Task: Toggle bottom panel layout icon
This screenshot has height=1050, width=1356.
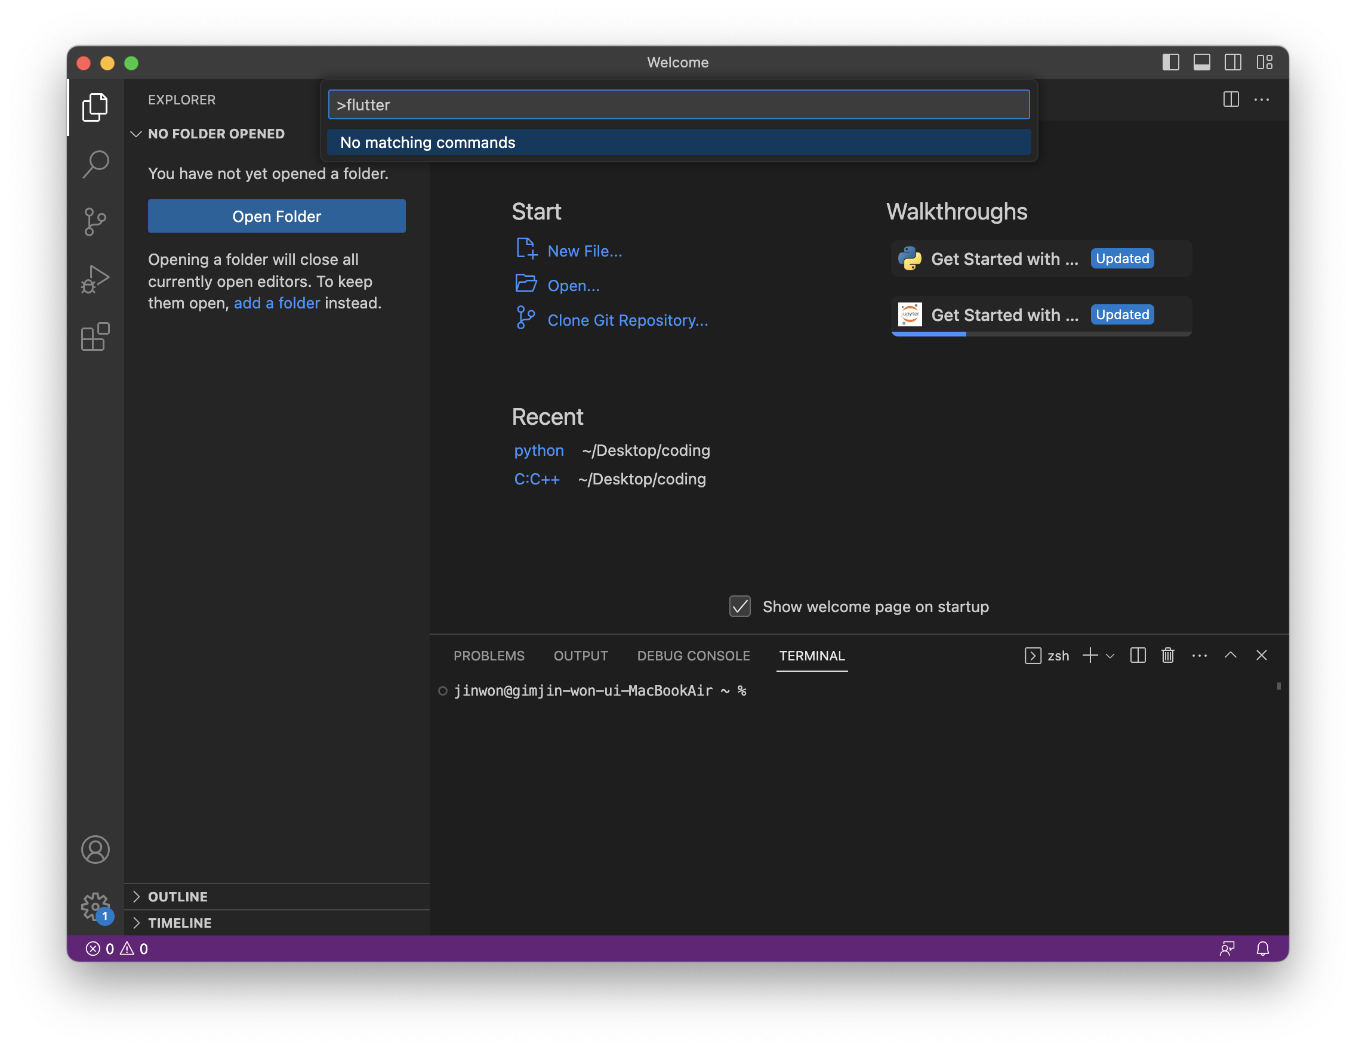Action: tap(1201, 62)
